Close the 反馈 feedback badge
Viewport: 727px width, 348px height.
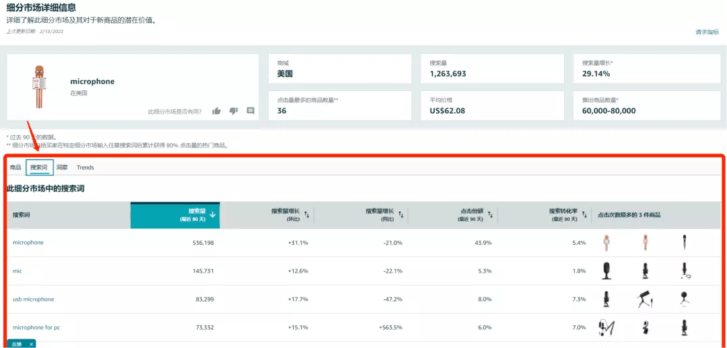pos(31,344)
